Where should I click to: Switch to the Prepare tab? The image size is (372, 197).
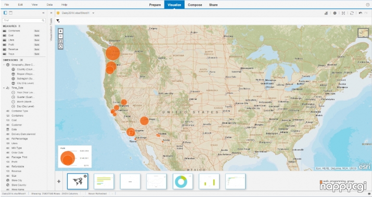(x=155, y=5)
